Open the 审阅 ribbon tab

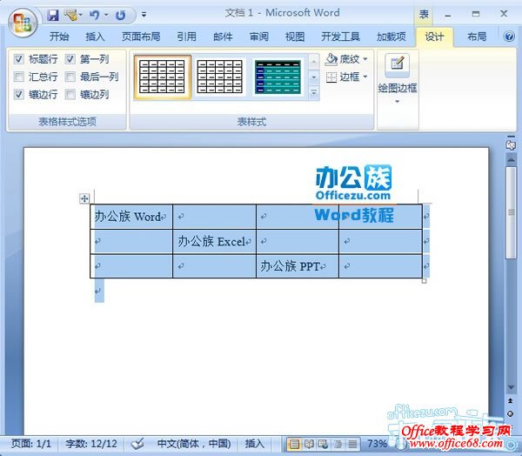259,37
